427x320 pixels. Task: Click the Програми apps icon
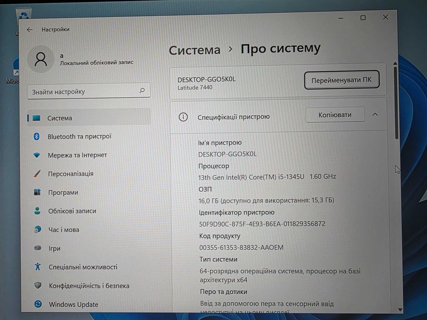(37, 192)
